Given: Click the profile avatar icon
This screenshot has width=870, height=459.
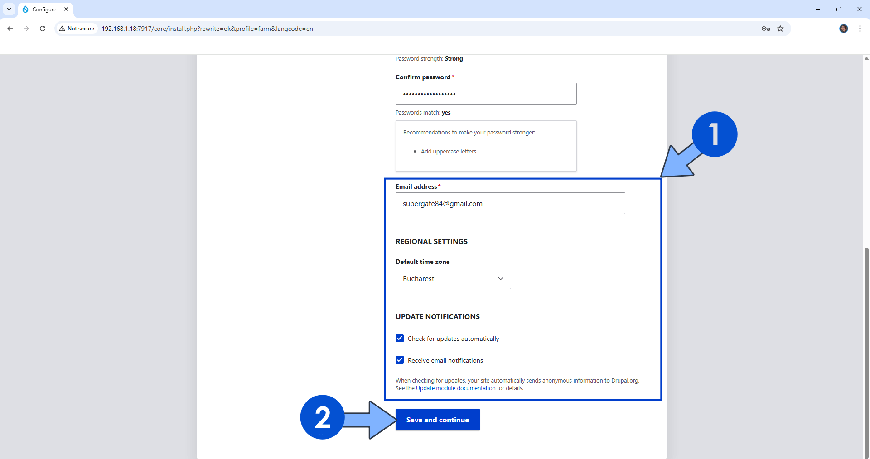Looking at the screenshot, I should [x=844, y=28].
